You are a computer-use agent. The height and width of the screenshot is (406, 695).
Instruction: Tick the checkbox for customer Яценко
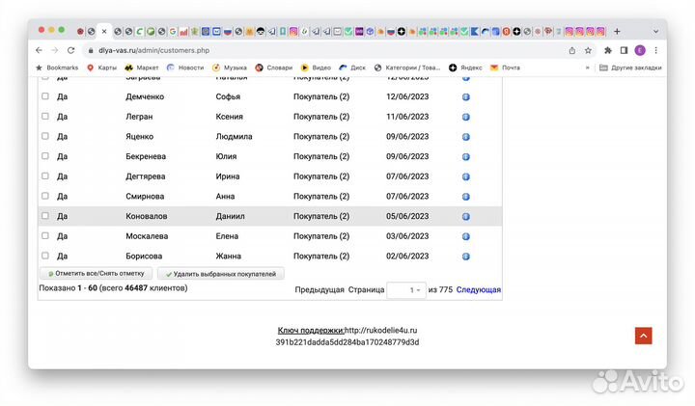44,136
